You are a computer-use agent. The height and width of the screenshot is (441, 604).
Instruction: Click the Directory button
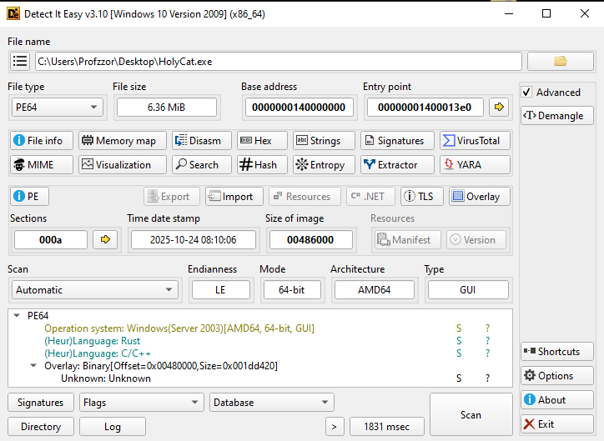point(40,426)
